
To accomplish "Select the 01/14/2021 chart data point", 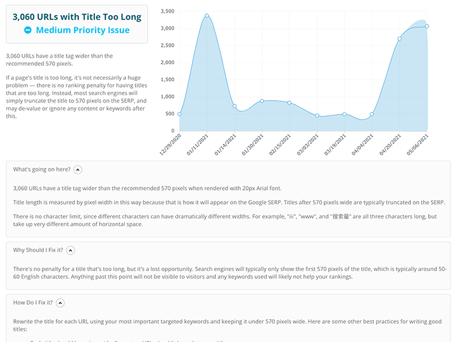I will click(x=234, y=106).
